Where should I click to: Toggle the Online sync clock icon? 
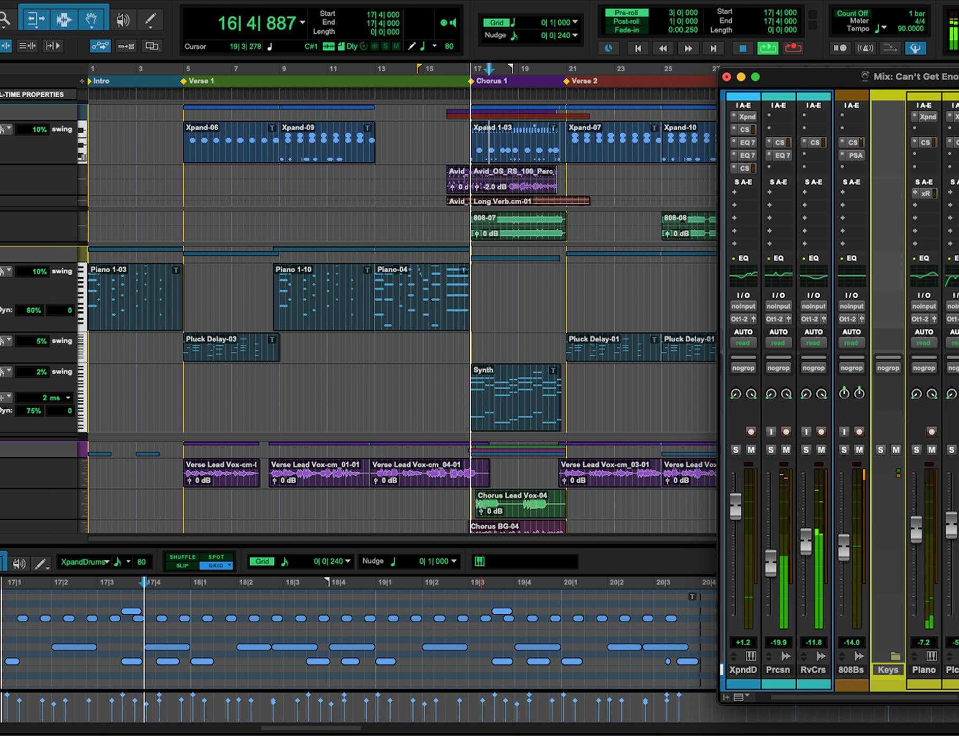click(x=608, y=48)
